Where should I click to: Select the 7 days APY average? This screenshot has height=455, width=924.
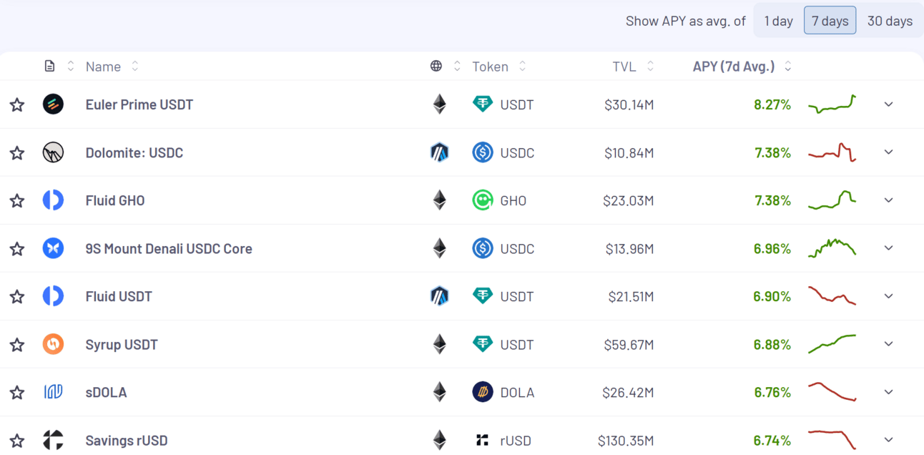(830, 21)
